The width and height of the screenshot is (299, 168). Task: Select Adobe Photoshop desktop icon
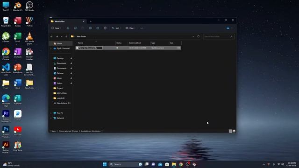coord(6,132)
